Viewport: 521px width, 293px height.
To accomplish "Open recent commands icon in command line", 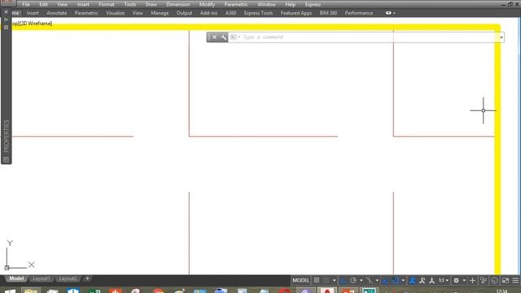I will (234, 37).
